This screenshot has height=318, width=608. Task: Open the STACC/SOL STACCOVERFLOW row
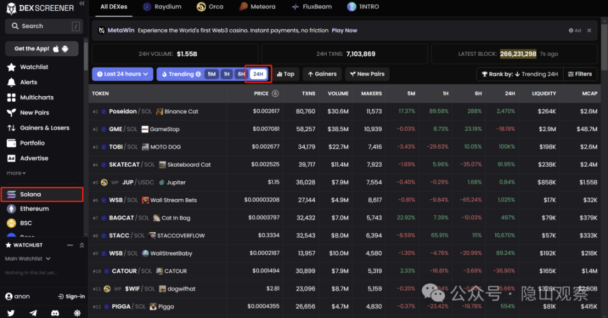pos(345,236)
